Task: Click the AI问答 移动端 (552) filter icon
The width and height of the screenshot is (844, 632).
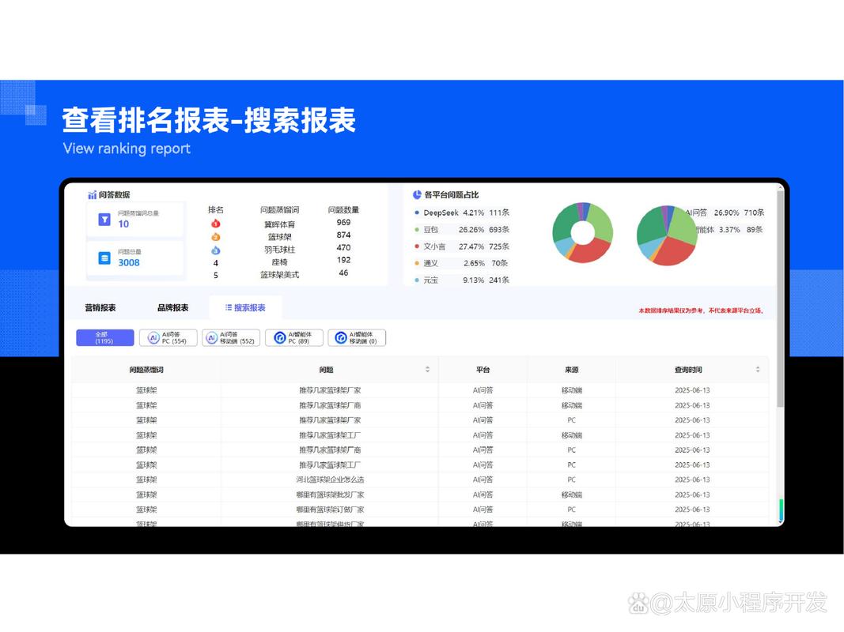Action: point(212,337)
